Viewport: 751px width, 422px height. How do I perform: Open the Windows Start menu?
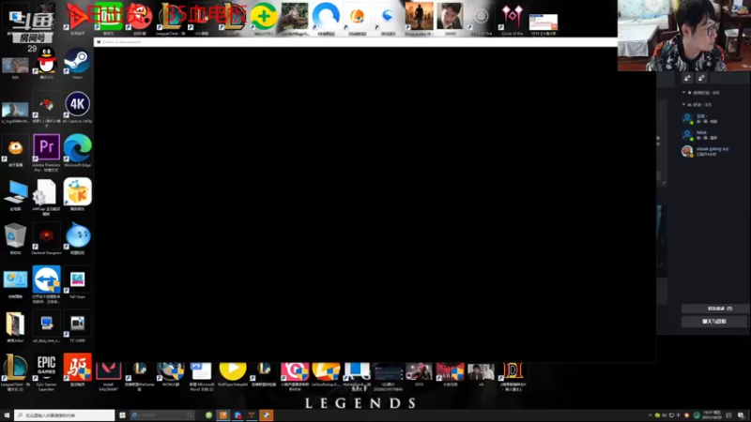(7, 415)
